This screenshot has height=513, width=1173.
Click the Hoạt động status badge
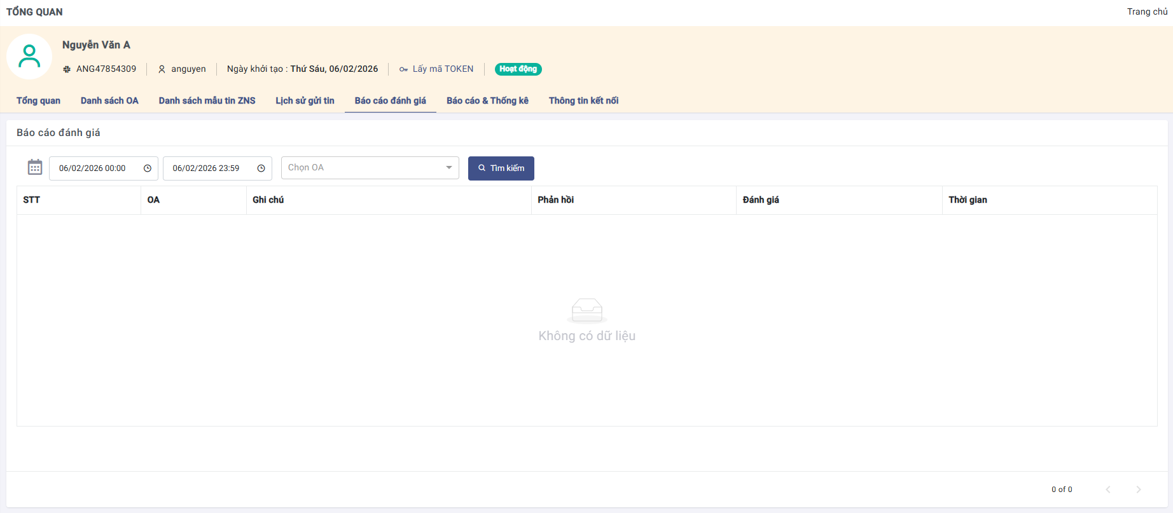[x=518, y=69]
